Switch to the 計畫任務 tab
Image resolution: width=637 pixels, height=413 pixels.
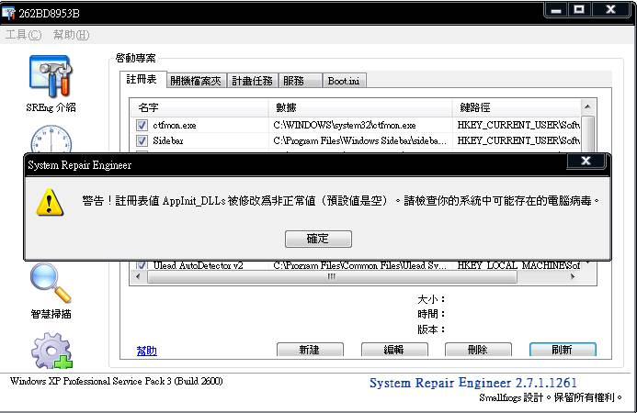252,81
